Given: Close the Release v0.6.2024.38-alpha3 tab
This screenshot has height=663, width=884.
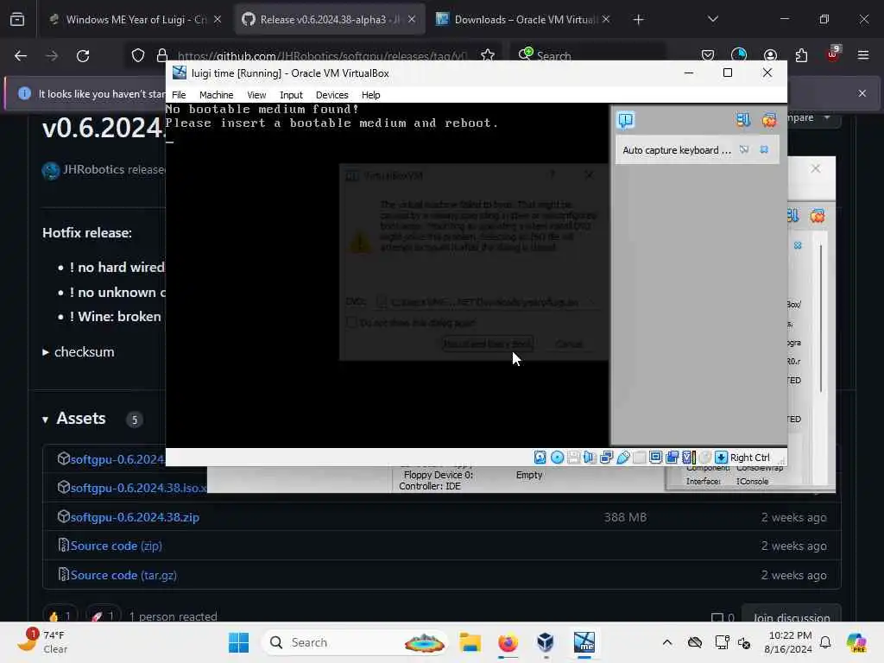Looking at the screenshot, I should [x=412, y=19].
